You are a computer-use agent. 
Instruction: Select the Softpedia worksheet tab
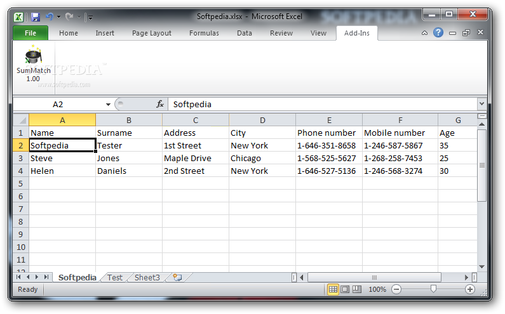point(77,277)
